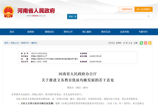Open the 网上服务 navigation item
The width and height of the screenshot is (158, 105).
tap(87, 32)
